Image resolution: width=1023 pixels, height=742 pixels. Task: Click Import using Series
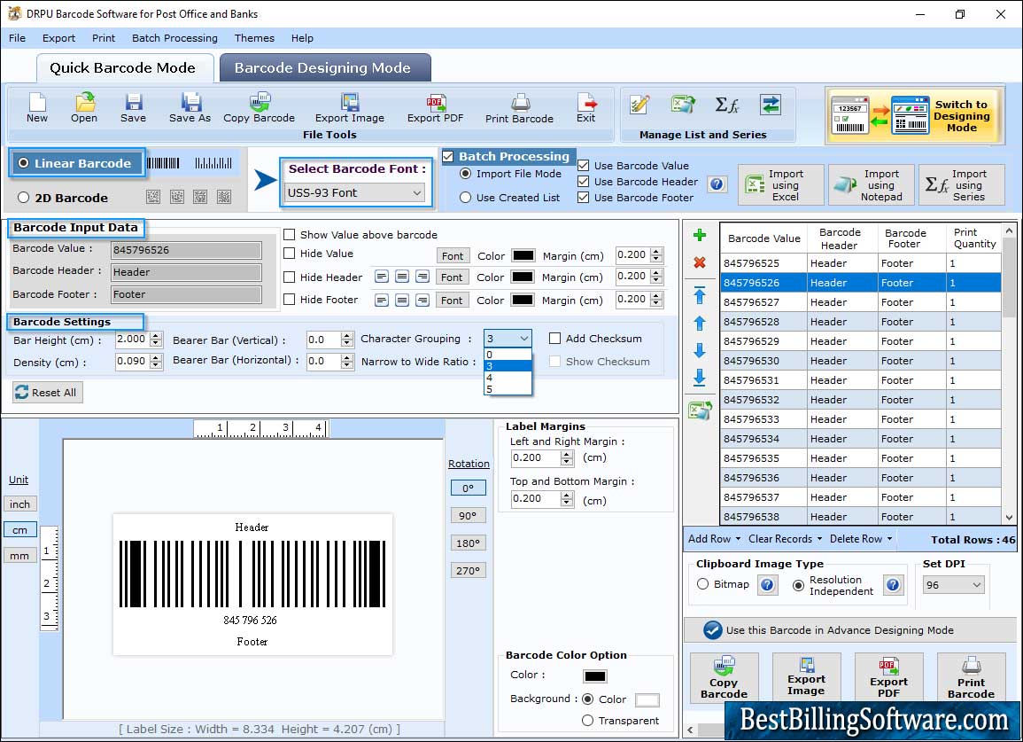pyautogui.click(x=962, y=185)
